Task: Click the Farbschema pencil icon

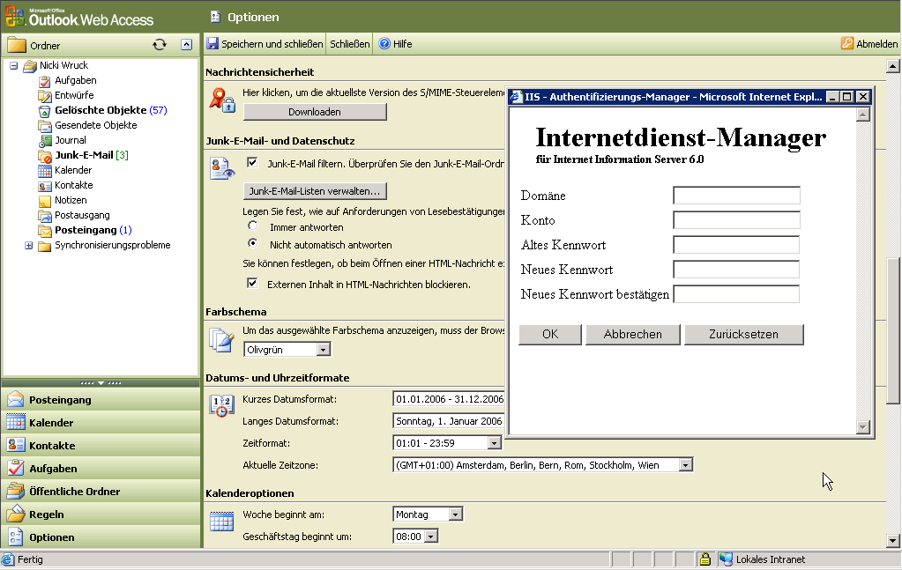Action: 221,339
